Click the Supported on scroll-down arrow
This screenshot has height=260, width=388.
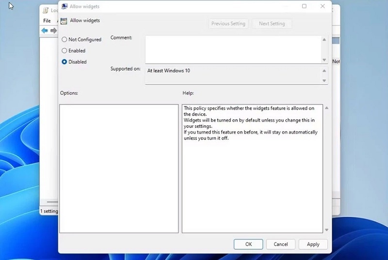[324, 80]
